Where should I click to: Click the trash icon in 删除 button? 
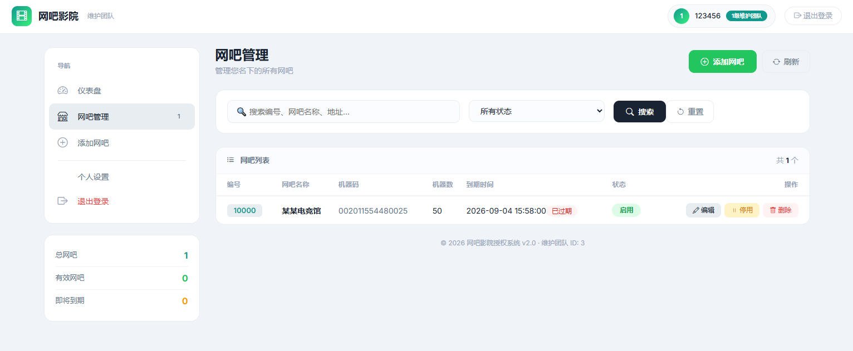[x=773, y=210]
